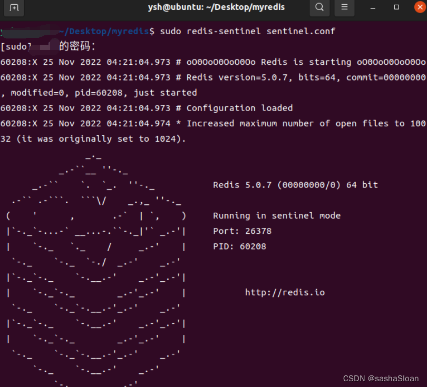Click the window title ysh@ubuntu: ~/Desktop/myredis

coord(216,7)
